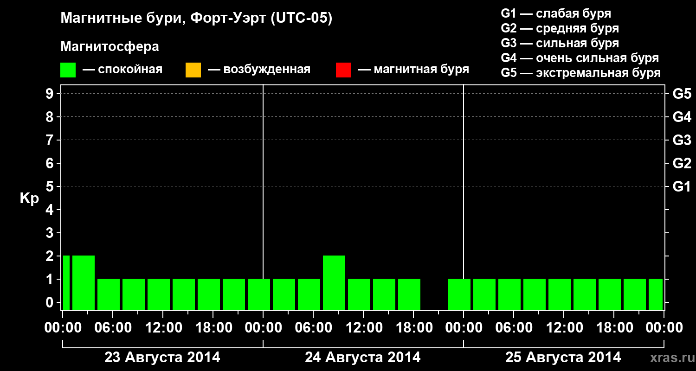Click the '12:00' time label for 25 August
This screenshot has width=696, height=371.
point(564,328)
